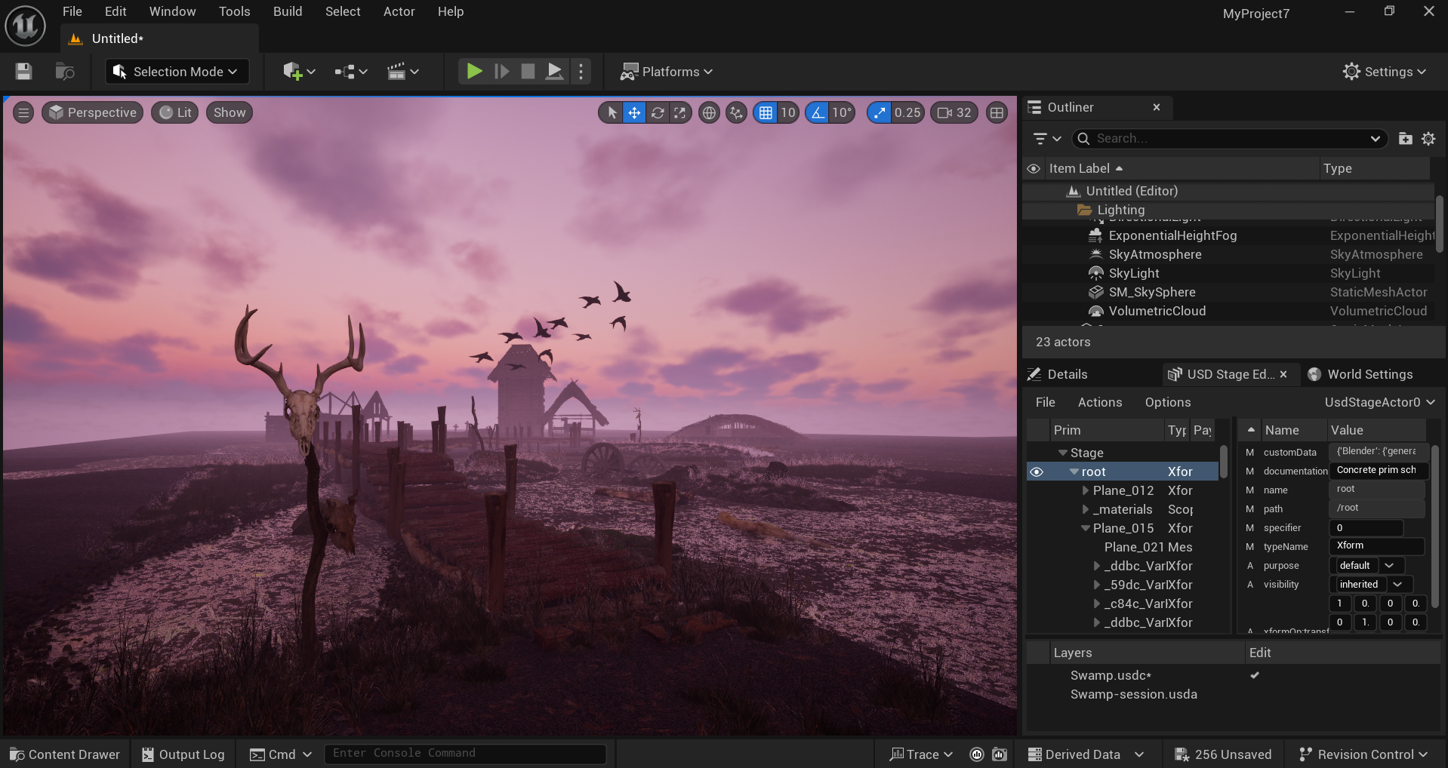This screenshot has height=768, width=1448.
Task: Open the Outliner filter options icon
Action: 1046,139
